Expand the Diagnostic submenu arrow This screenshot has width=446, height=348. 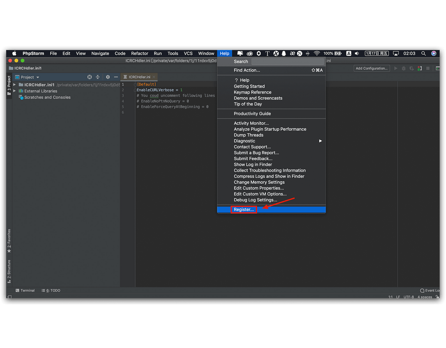(x=320, y=141)
